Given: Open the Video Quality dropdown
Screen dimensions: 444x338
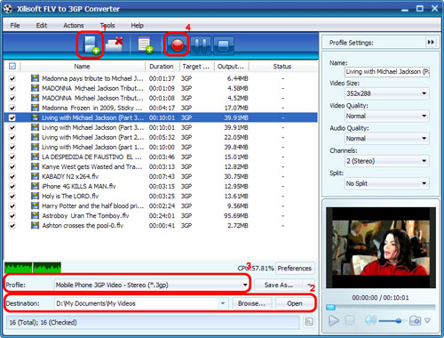Looking at the screenshot, I should coord(387,116).
